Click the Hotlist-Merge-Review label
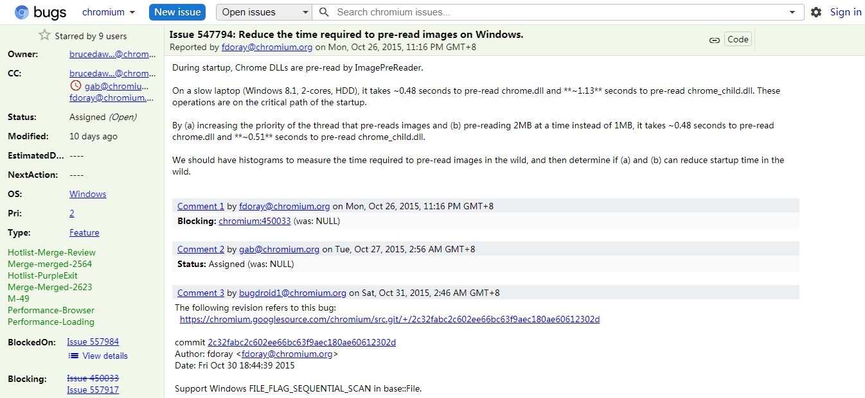 point(51,252)
